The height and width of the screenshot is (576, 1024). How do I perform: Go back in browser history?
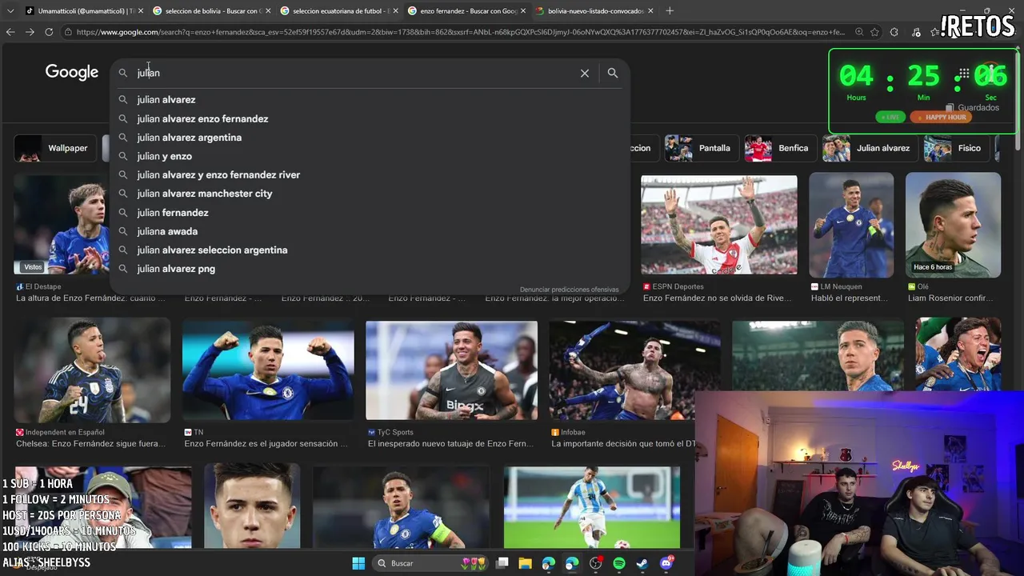[x=10, y=32]
